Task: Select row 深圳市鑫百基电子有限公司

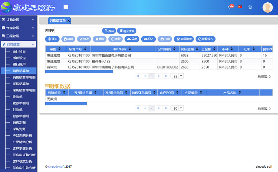Action: pos(159,55)
